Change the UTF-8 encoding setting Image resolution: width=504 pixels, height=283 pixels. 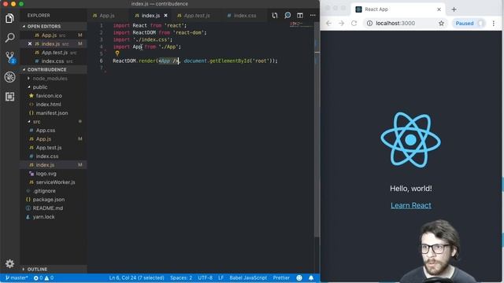point(205,277)
